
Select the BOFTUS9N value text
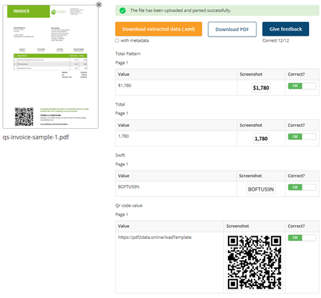(129, 187)
